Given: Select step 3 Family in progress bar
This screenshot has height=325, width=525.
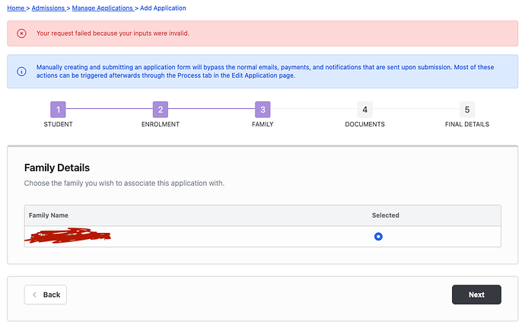Looking at the screenshot, I should [262, 110].
